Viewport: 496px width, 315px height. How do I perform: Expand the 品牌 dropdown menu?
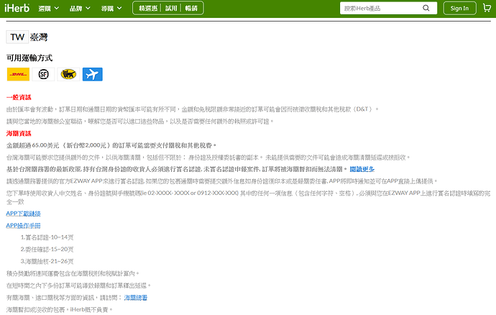(80, 9)
